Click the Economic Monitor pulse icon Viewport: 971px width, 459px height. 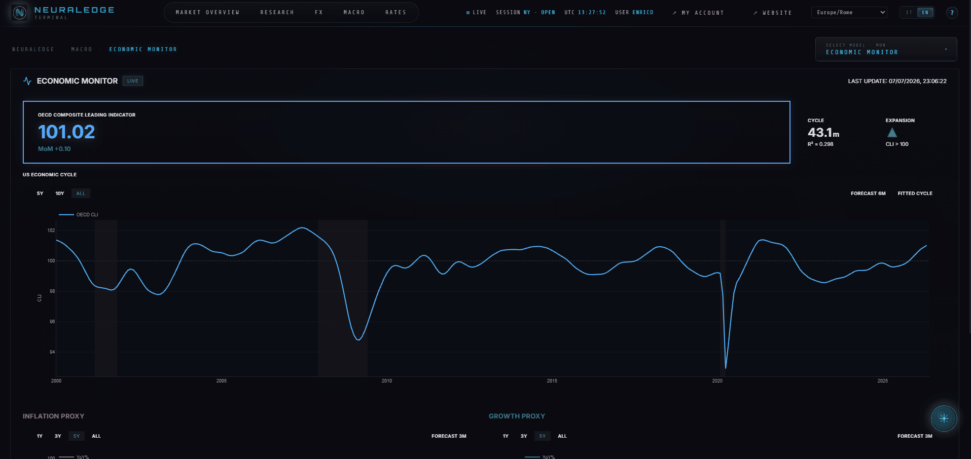point(27,81)
